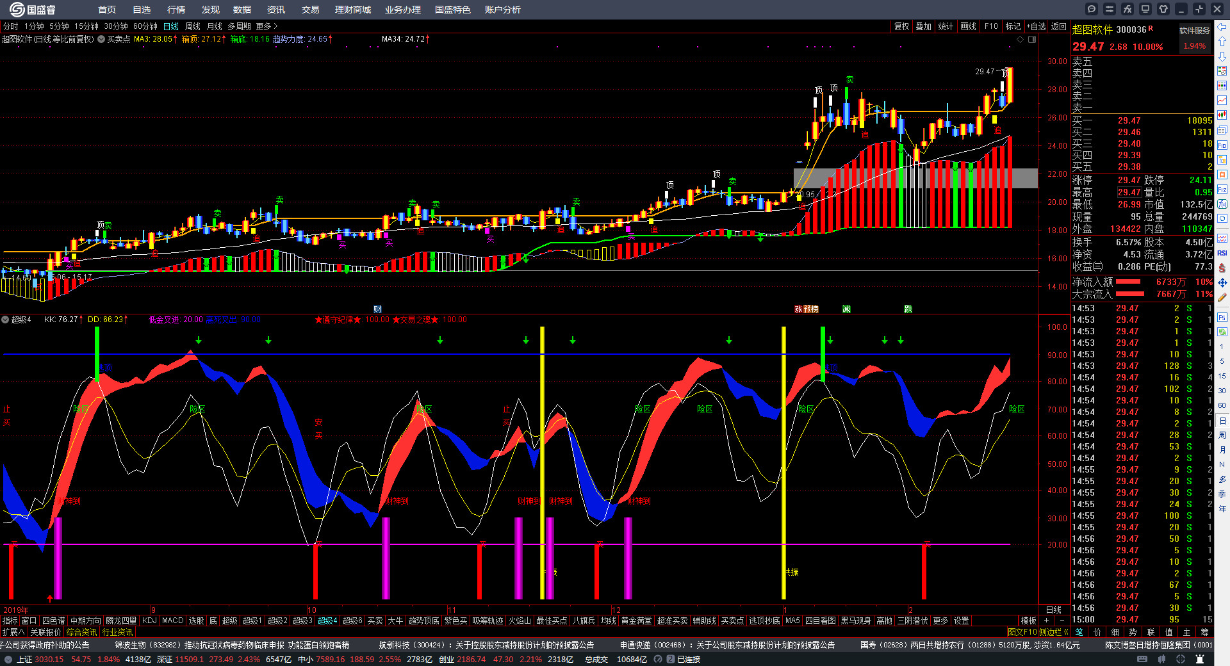The image size is (1230, 666).
Task: Select the 季 quarterly period icon in sidebar
Action: coord(1222,494)
